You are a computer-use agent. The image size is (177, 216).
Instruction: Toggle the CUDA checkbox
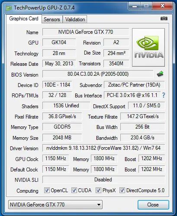[x=74, y=190]
